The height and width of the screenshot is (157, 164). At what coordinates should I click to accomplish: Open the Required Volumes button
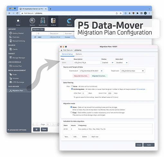[x=81, y=76]
